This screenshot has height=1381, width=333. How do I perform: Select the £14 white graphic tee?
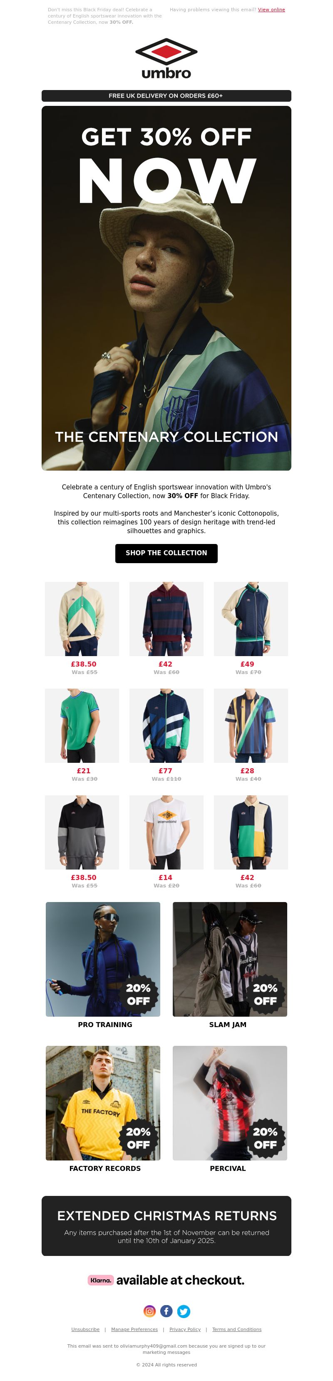(x=166, y=832)
